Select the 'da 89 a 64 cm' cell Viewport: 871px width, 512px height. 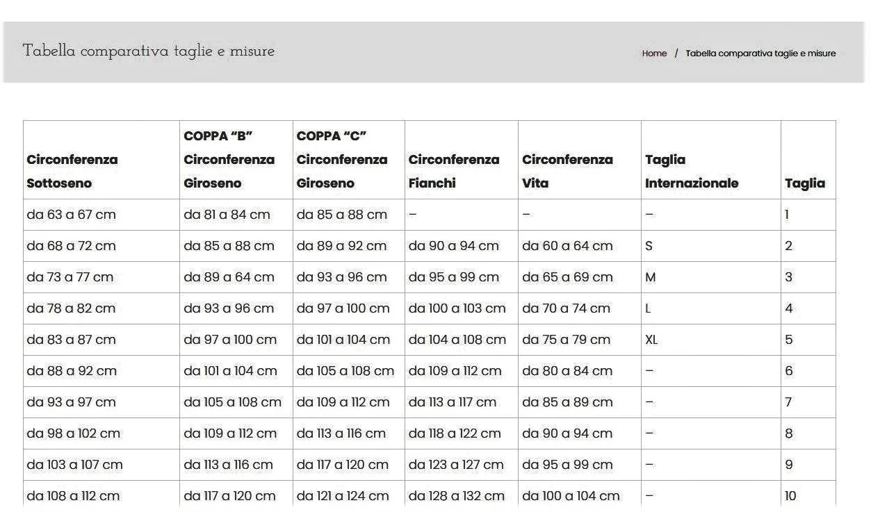click(229, 277)
